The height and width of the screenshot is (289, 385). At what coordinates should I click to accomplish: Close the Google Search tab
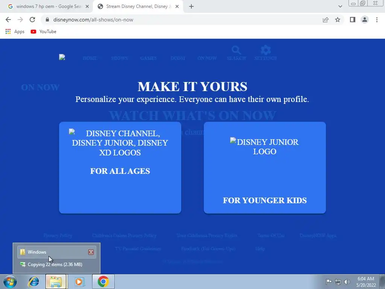[87, 7]
